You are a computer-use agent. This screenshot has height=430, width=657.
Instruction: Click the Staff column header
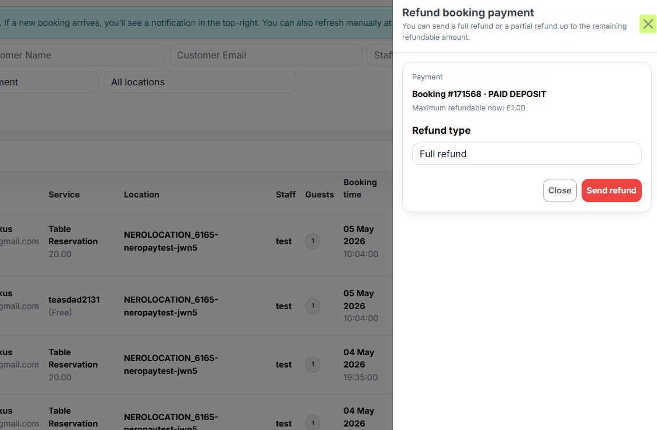tap(285, 195)
